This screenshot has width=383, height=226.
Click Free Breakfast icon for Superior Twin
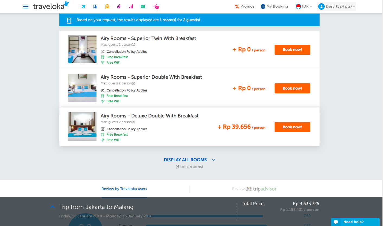point(103,57)
